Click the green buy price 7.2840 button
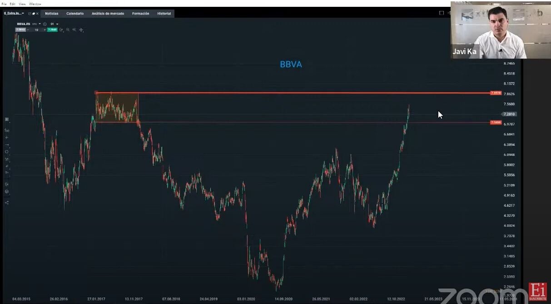Image resolution: width=551 pixels, height=304 pixels. (52, 30)
